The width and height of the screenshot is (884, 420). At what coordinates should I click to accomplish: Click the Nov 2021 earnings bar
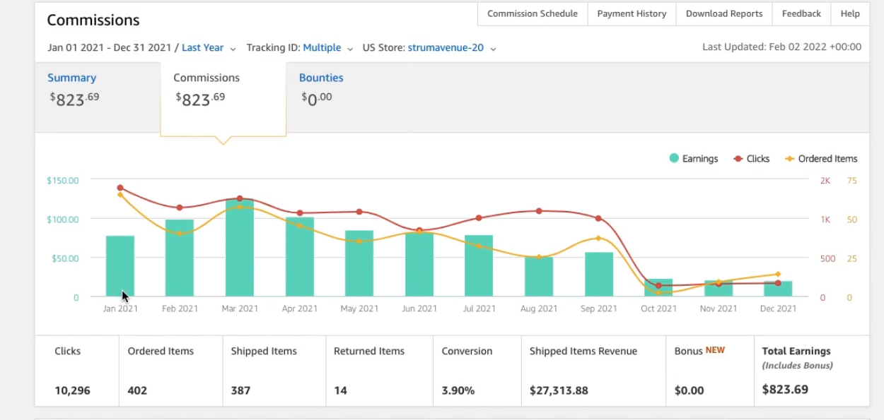pos(719,288)
